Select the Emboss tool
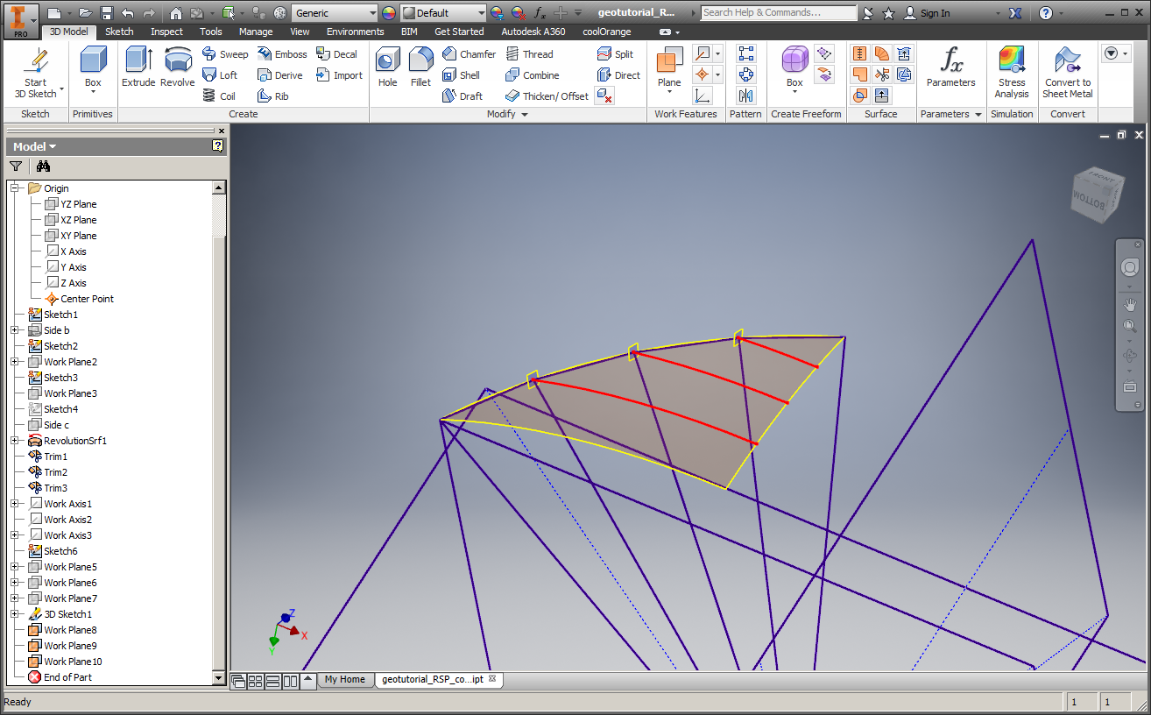This screenshot has height=715, width=1151. coord(282,54)
